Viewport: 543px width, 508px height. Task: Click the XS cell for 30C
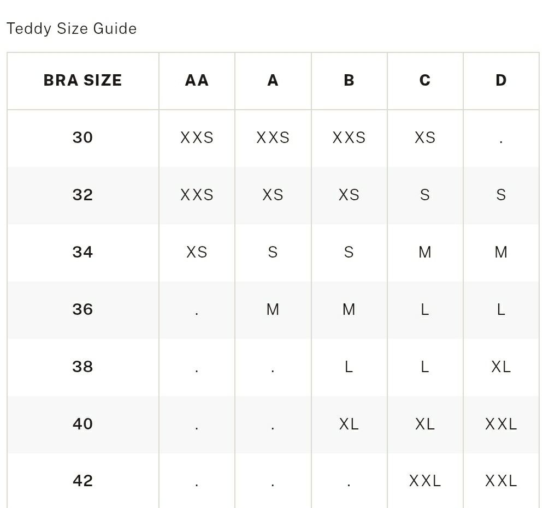[425, 138]
